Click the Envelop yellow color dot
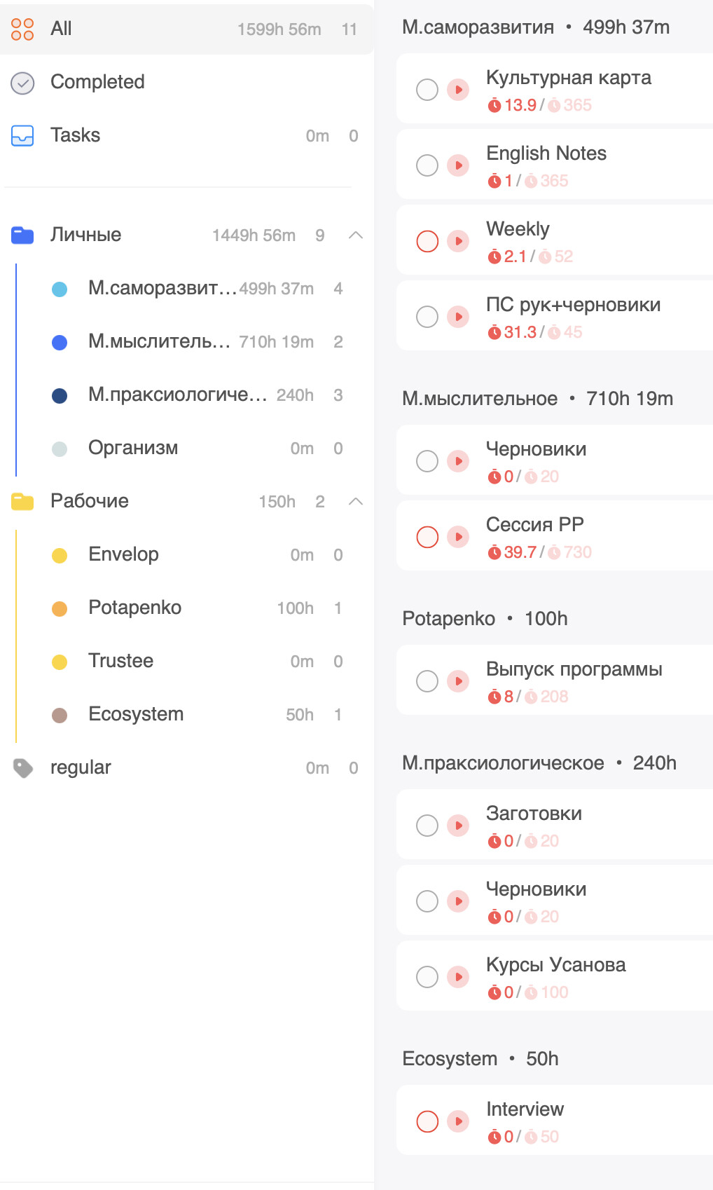This screenshot has width=713, height=1190. (60, 556)
